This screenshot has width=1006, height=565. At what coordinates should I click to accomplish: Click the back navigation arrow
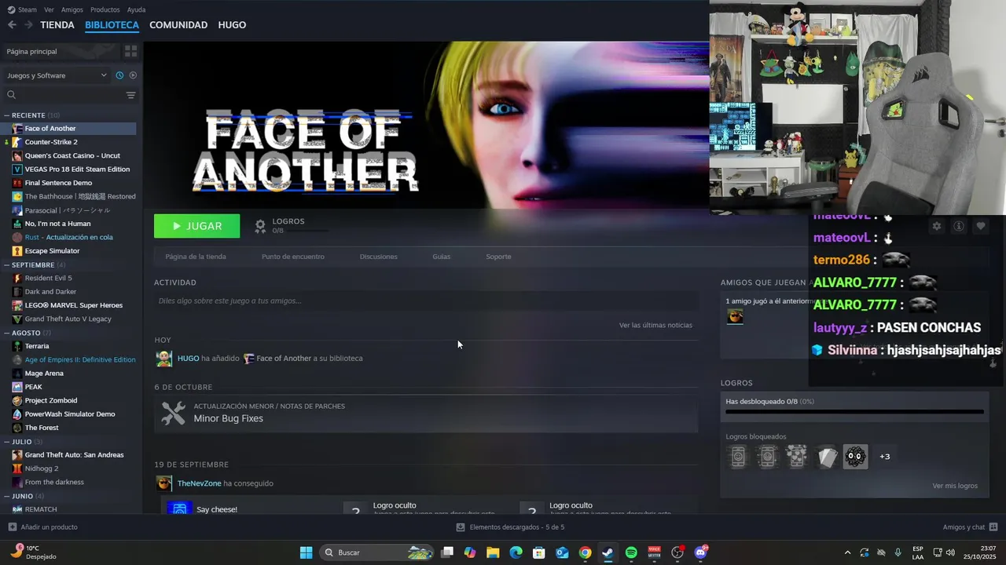[12, 25]
